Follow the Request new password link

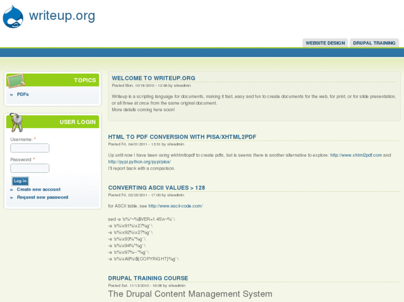43,197
